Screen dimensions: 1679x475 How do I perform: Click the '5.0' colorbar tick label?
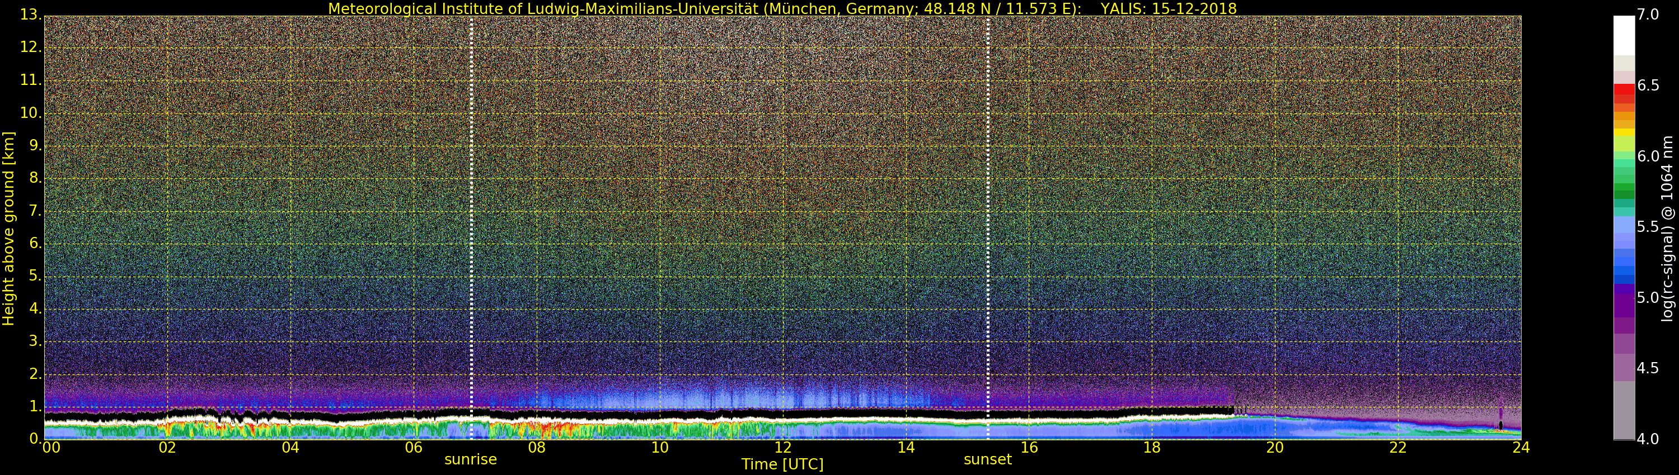coord(1648,298)
